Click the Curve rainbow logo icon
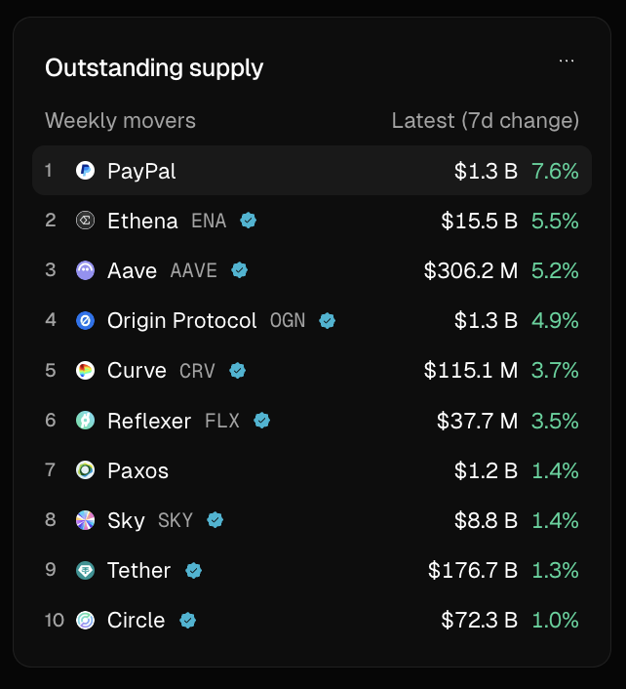 (x=85, y=371)
